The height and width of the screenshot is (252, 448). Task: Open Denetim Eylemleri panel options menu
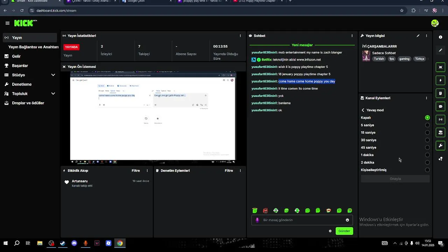[240, 171]
